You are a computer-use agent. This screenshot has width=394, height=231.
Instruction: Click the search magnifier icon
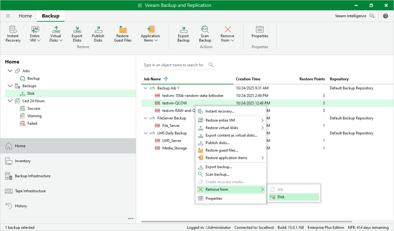[211, 65]
